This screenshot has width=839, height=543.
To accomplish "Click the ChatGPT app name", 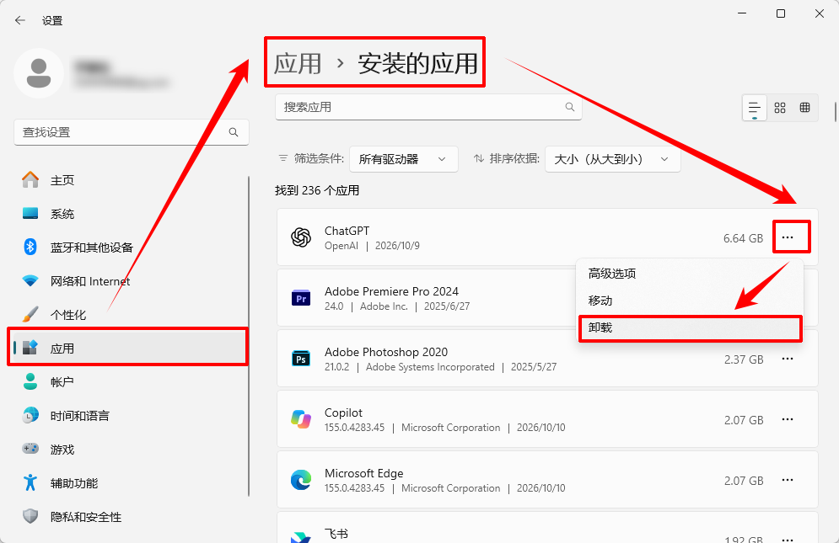I will (347, 231).
